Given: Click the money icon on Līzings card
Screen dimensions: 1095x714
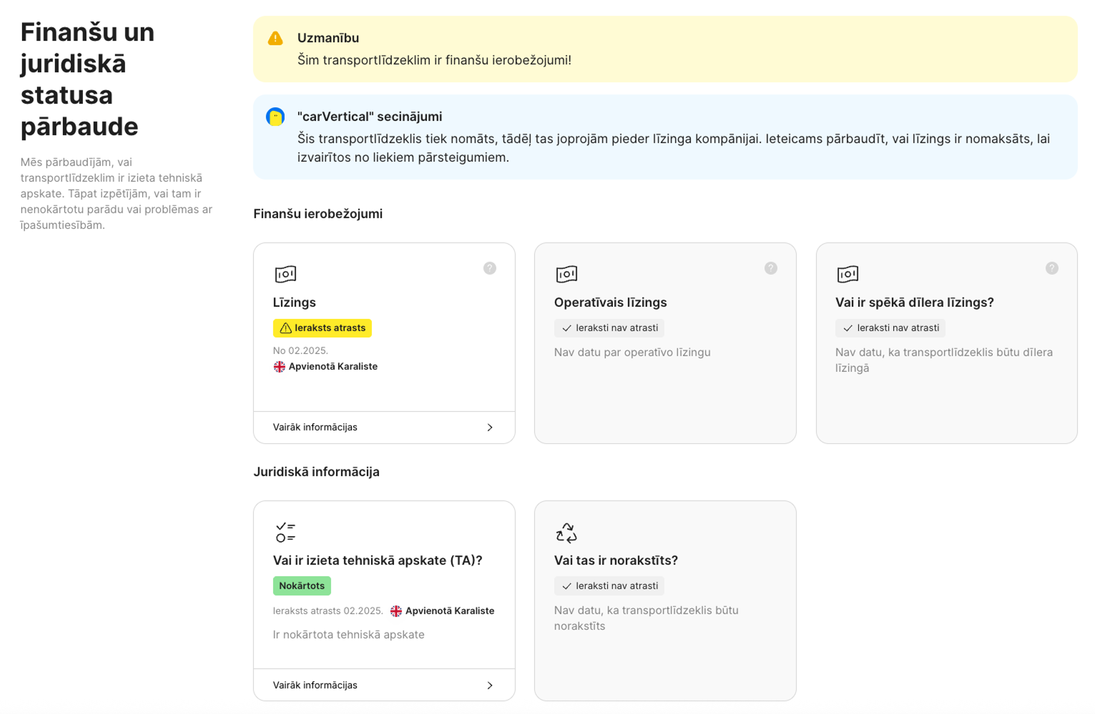Looking at the screenshot, I should [x=285, y=274].
